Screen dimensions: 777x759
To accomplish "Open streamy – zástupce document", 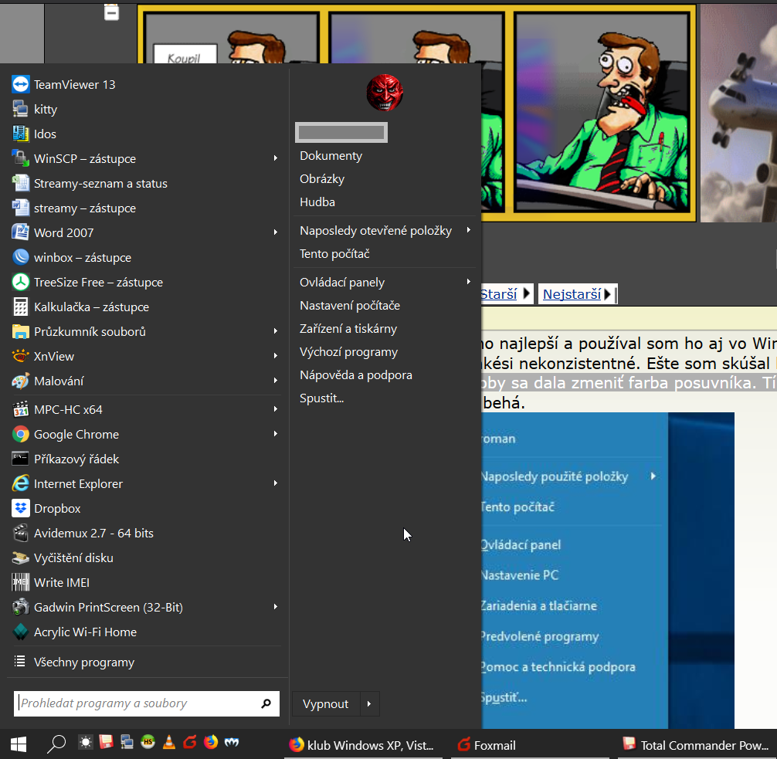I will pos(145,208).
